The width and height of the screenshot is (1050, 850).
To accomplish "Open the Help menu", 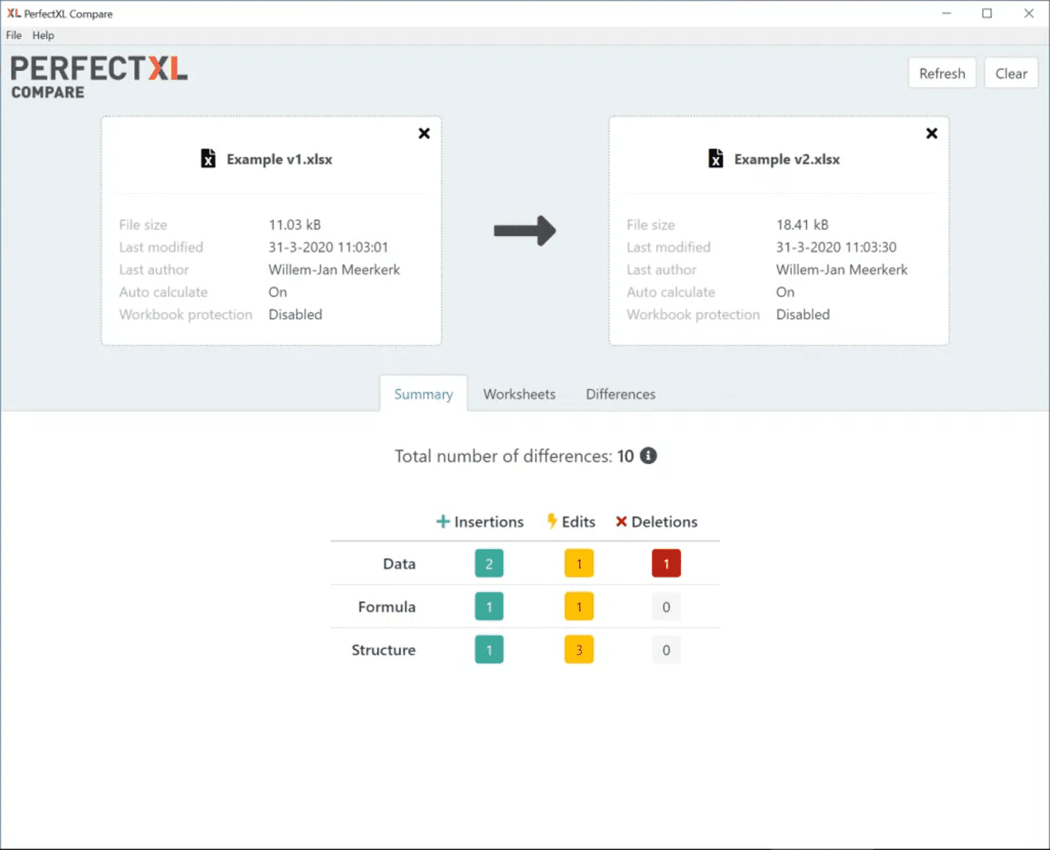I will coord(43,35).
